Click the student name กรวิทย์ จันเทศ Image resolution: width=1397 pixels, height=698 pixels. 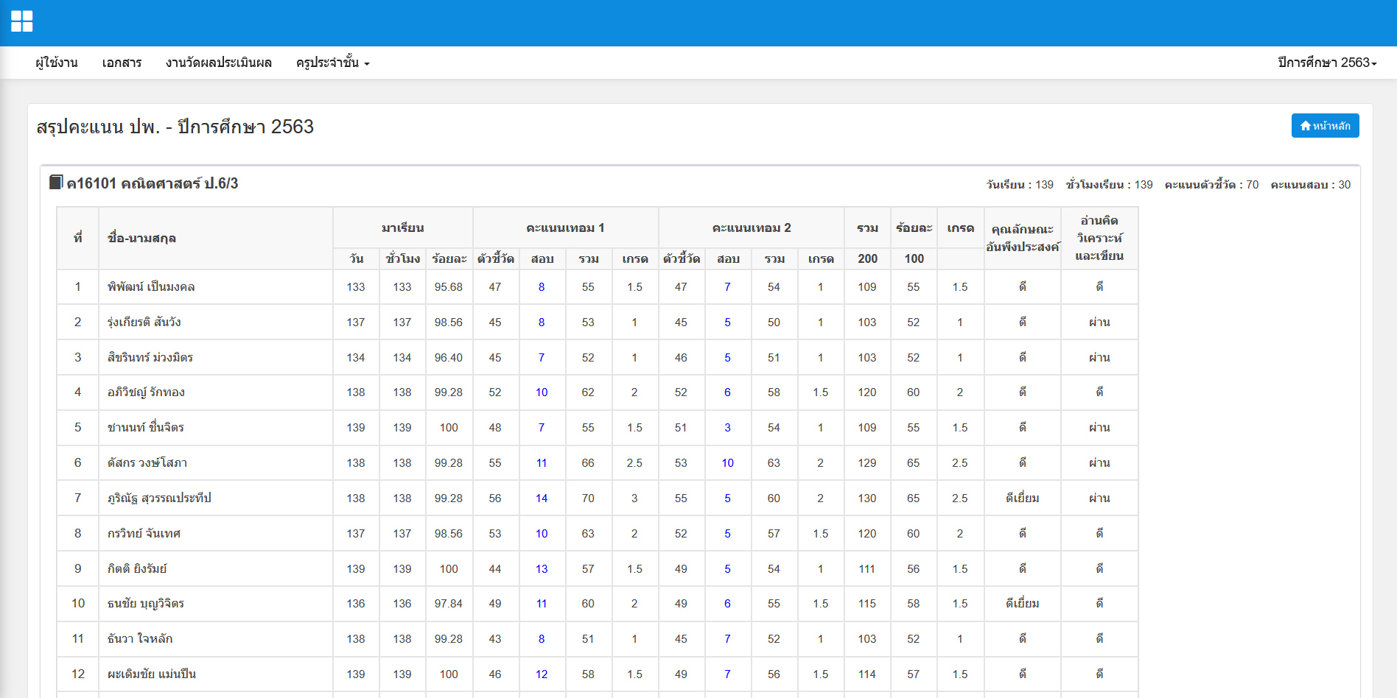tap(144, 534)
